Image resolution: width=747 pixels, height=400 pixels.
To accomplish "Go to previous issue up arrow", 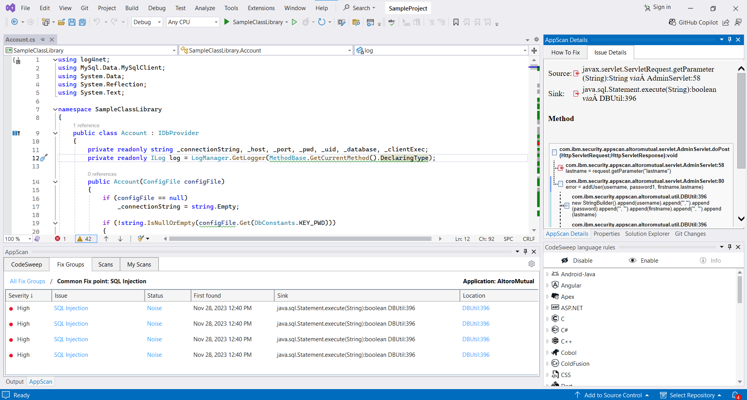I will 106,239.
